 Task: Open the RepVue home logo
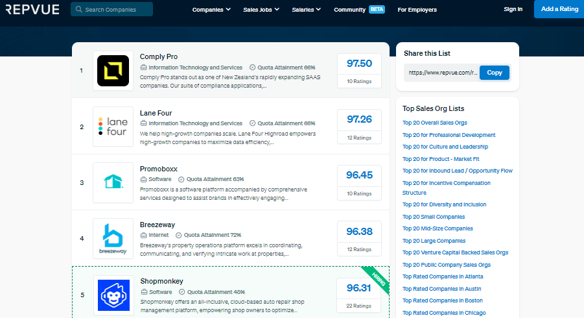pos(32,9)
